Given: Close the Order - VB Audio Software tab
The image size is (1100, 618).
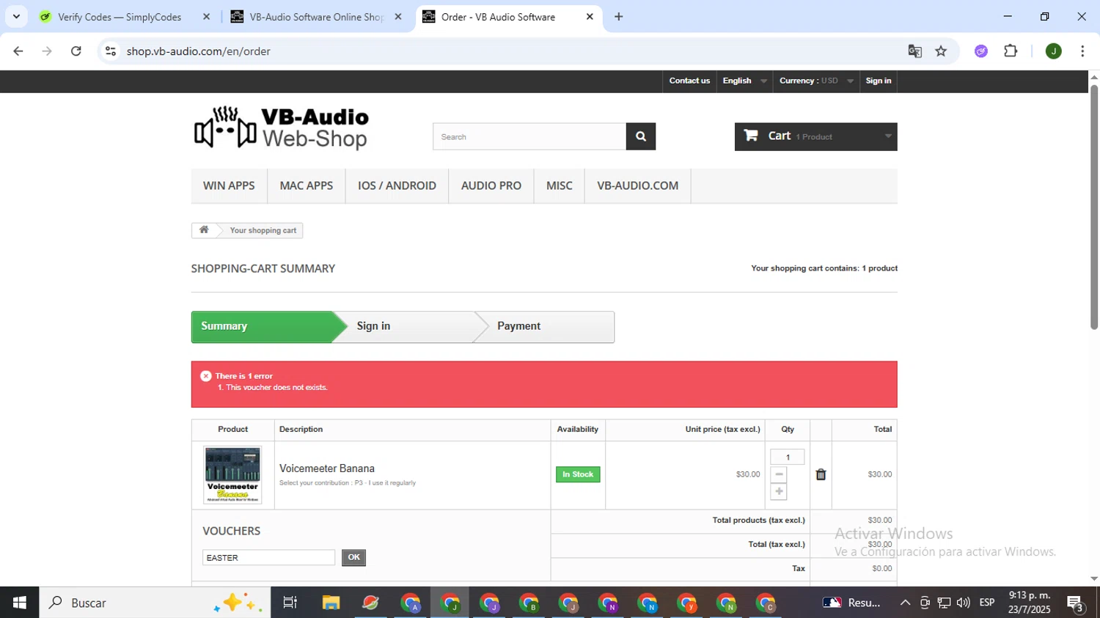Looking at the screenshot, I should click(x=590, y=17).
